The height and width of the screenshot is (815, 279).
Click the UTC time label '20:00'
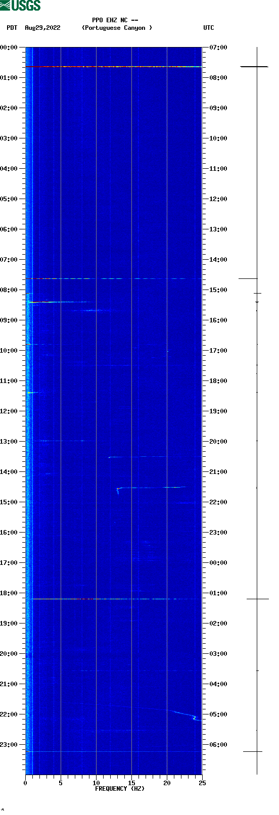[x=218, y=442]
